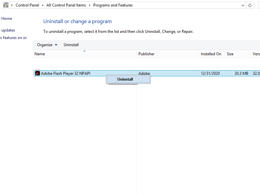Open the Home link in left sidebar
Screen dimensions: 260x195
(6, 19)
